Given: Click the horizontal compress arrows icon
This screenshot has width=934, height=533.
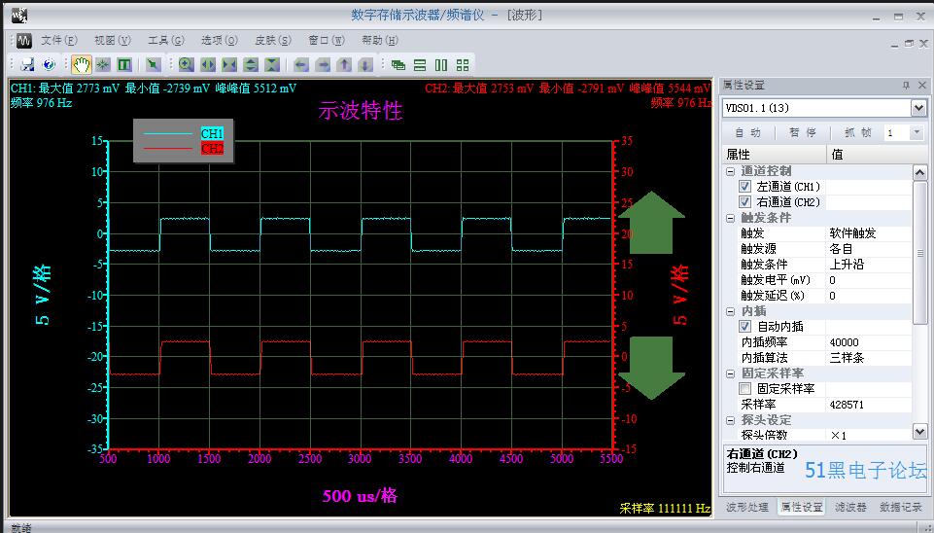Looking at the screenshot, I should [x=229, y=64].
